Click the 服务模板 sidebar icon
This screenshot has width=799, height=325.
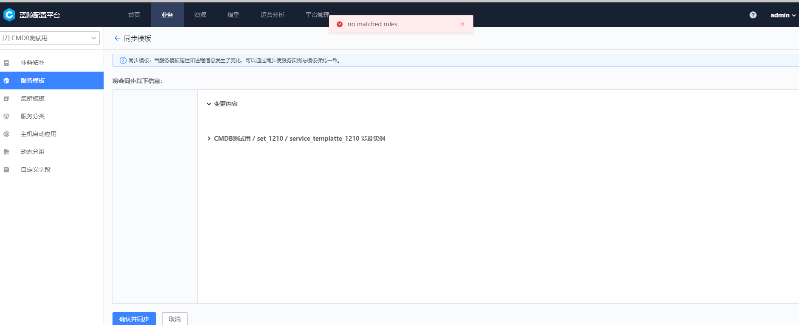(x=6, y=81)
